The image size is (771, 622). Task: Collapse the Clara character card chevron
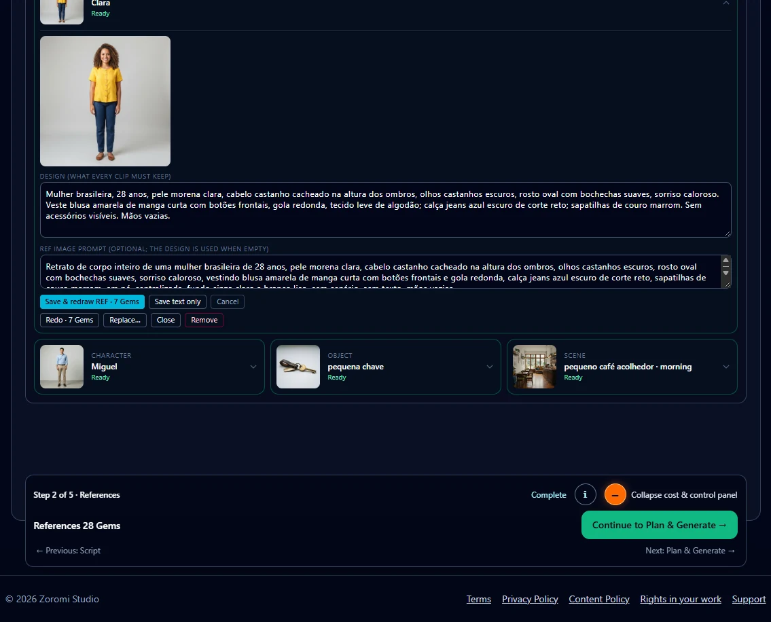point(725,3)
